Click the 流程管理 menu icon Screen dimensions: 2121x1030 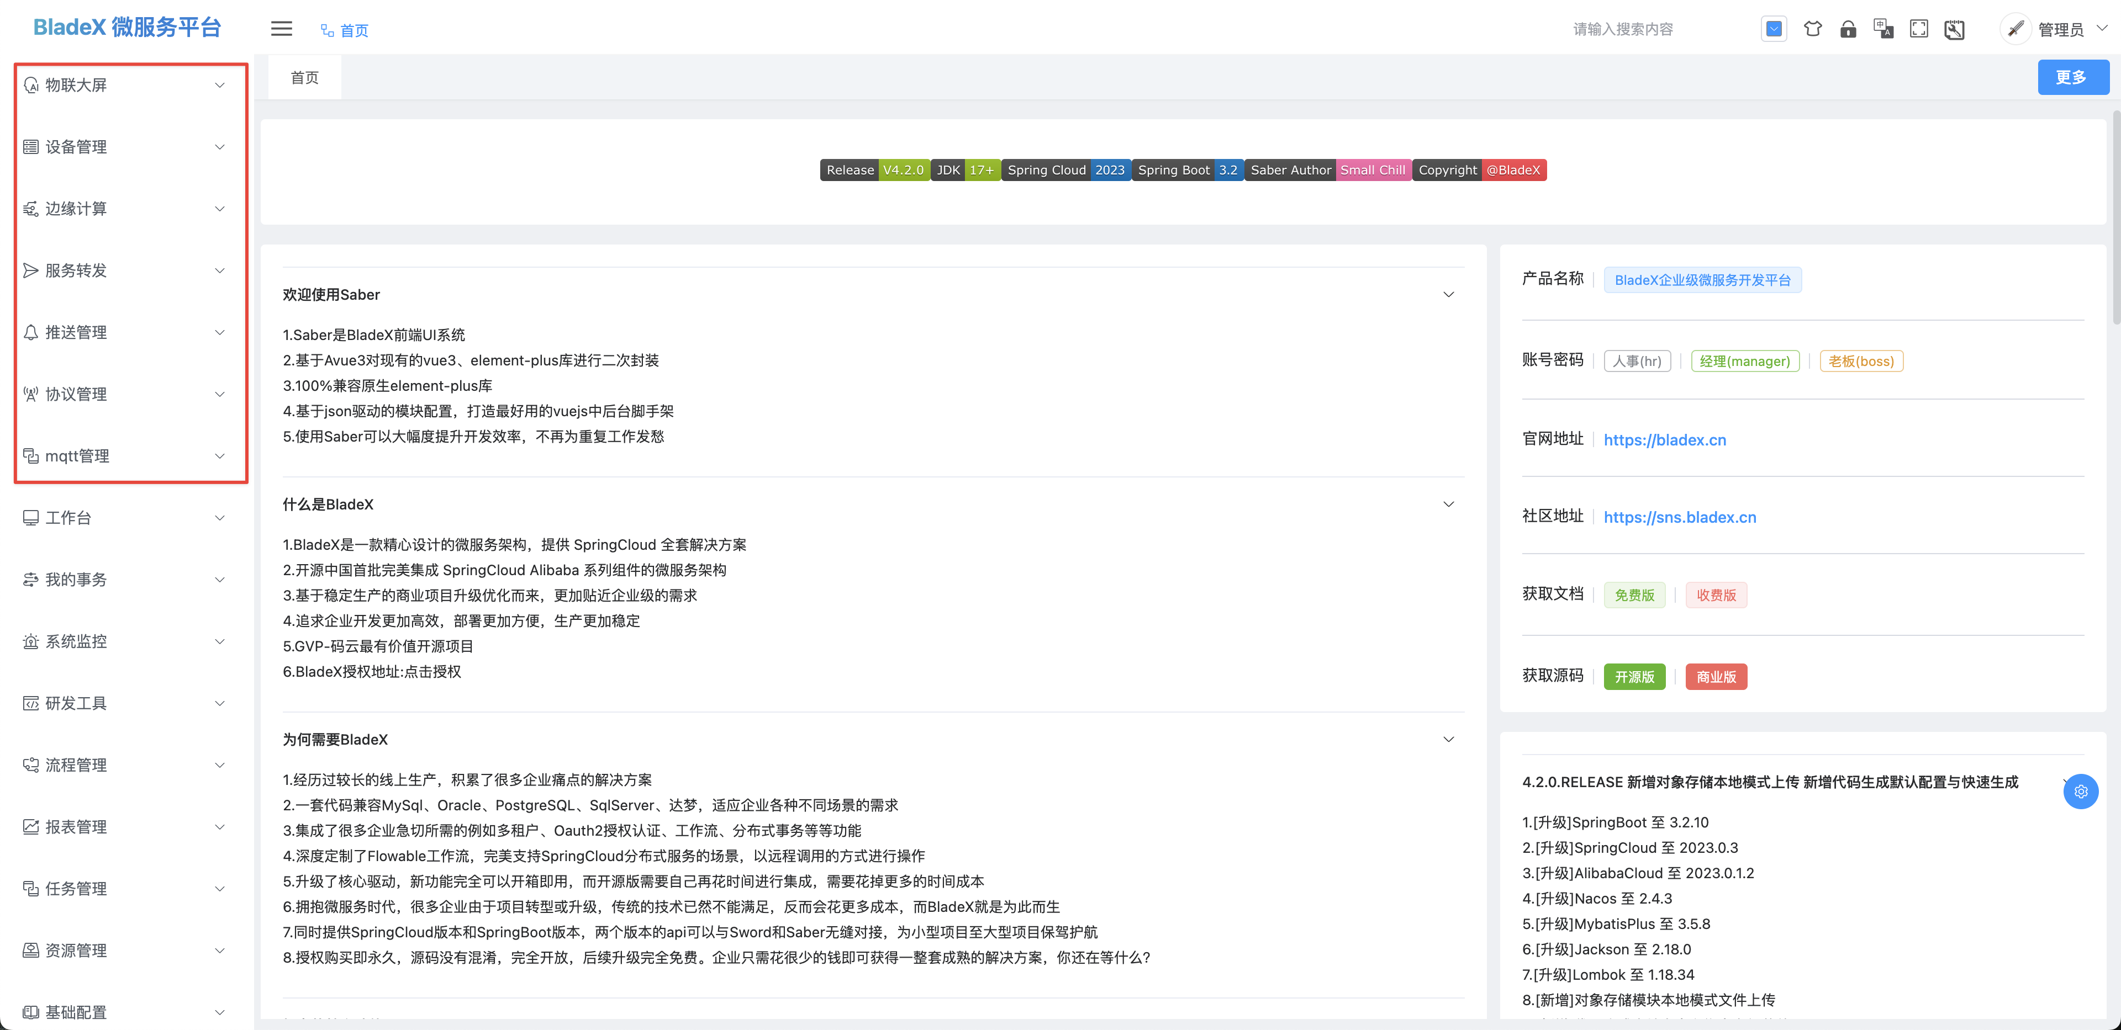30,764
